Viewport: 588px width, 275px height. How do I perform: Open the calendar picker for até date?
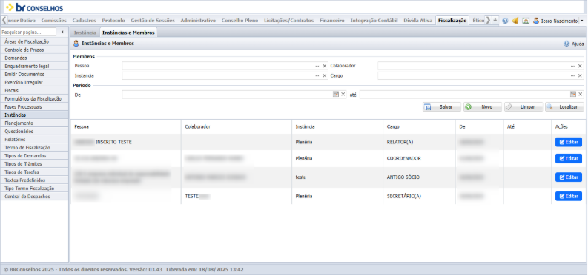coord(573,94)
